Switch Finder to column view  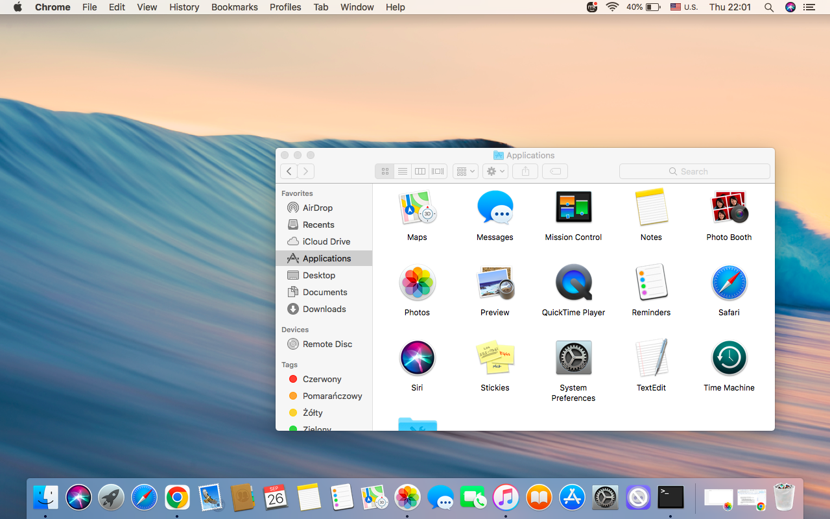420,171
